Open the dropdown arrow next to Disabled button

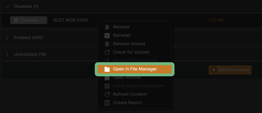[44, 20]
